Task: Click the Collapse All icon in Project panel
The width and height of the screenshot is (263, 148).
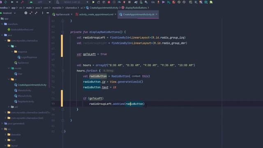Action: pyautogui.click(x=36, y=13)
